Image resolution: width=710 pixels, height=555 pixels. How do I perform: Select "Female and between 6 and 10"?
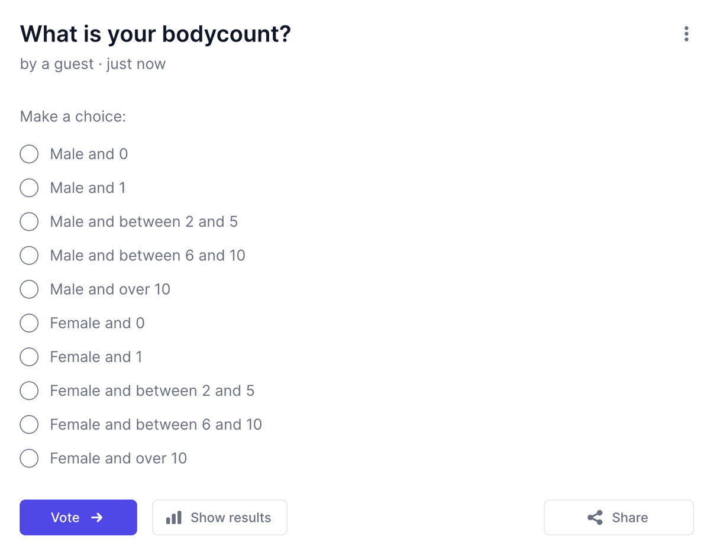(29, 424)
